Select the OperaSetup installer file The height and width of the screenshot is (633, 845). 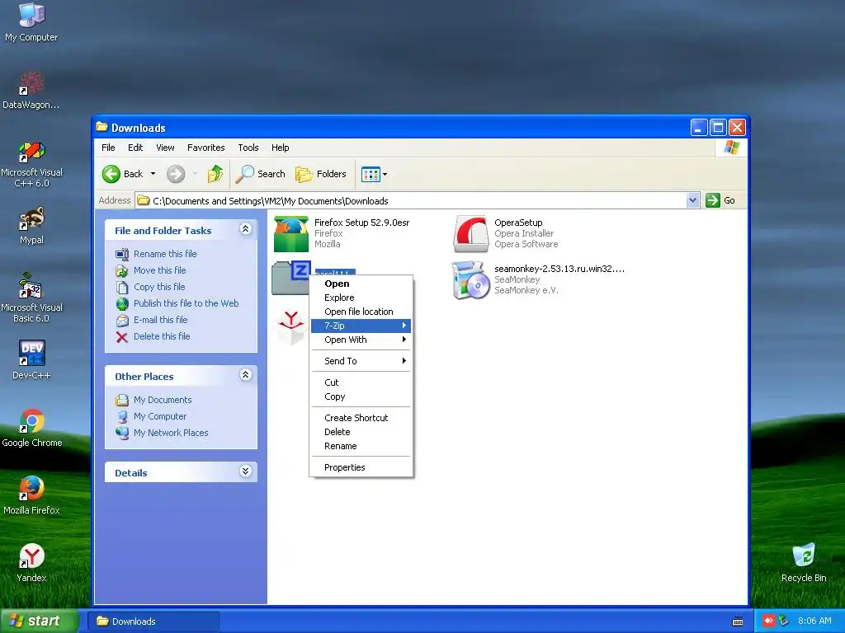(x=506, y=233)
